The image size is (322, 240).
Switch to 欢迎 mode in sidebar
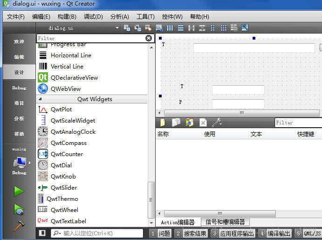point(19,41)
